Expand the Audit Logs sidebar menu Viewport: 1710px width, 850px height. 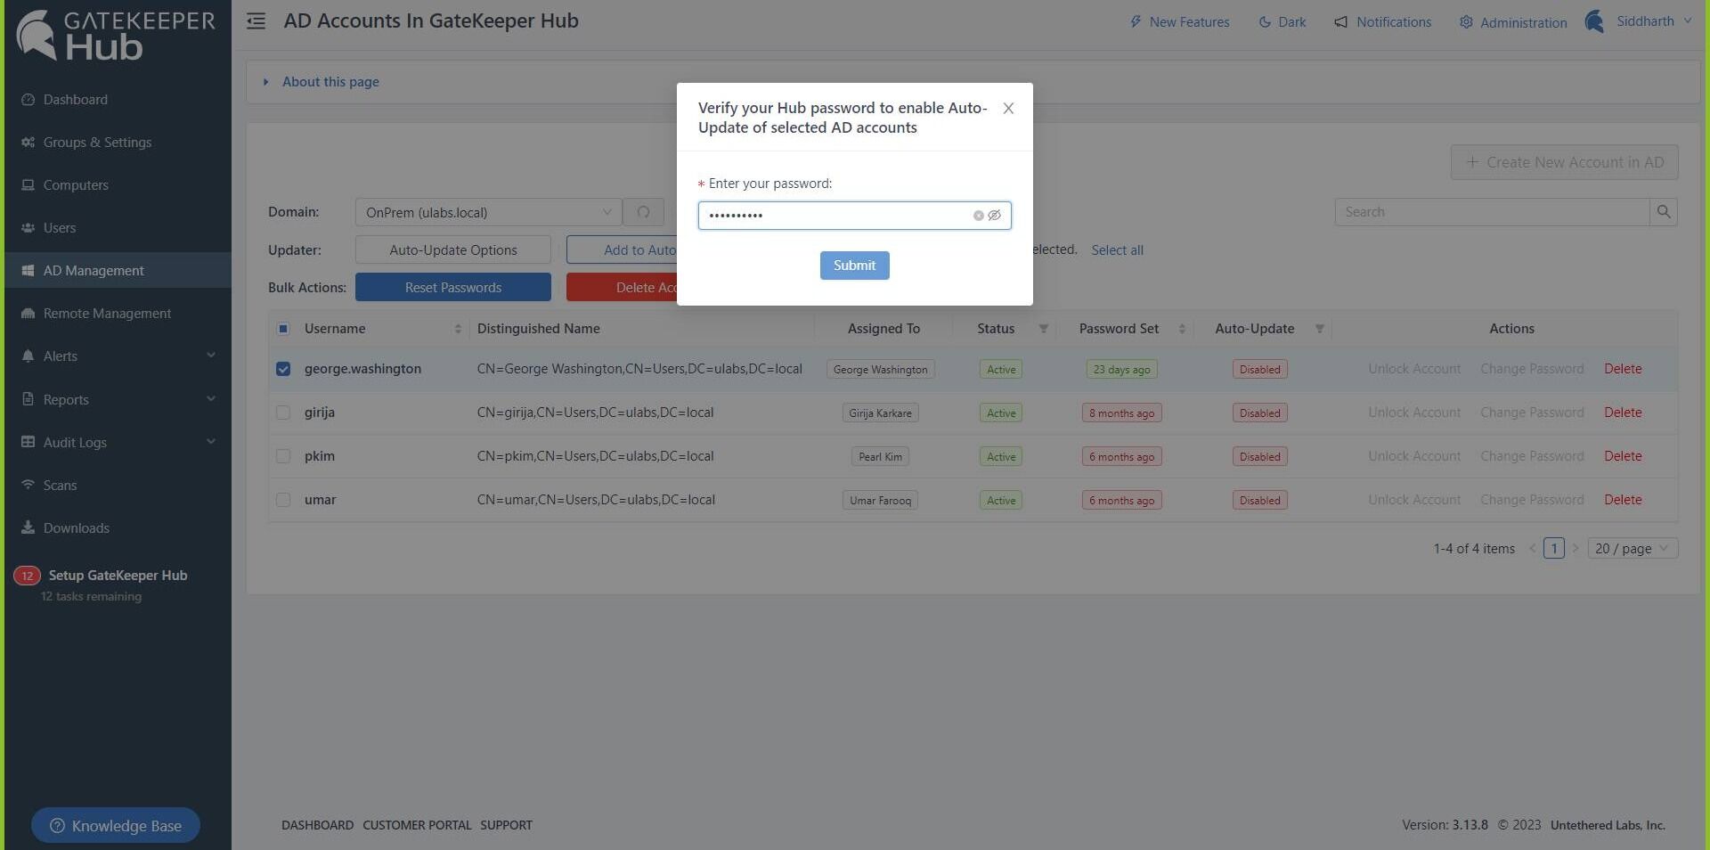(x=118, y=443)
